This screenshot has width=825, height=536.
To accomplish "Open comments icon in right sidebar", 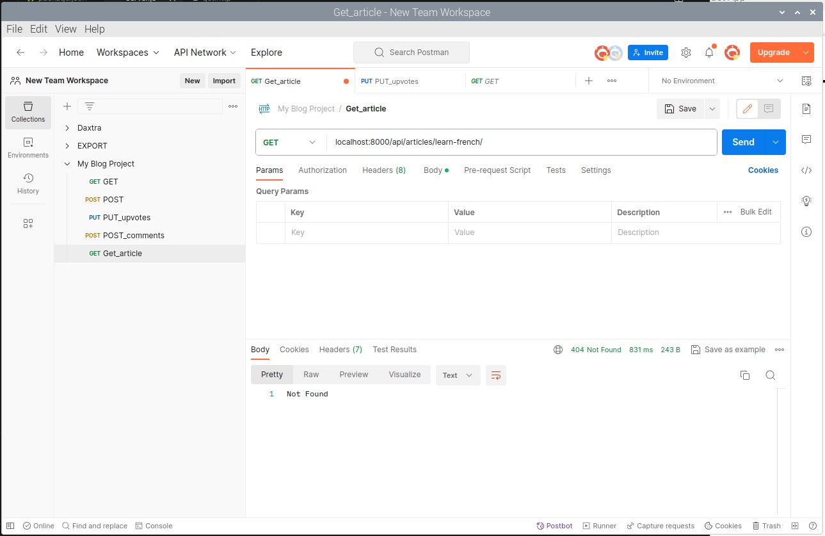I will click(x=806, y=140).
